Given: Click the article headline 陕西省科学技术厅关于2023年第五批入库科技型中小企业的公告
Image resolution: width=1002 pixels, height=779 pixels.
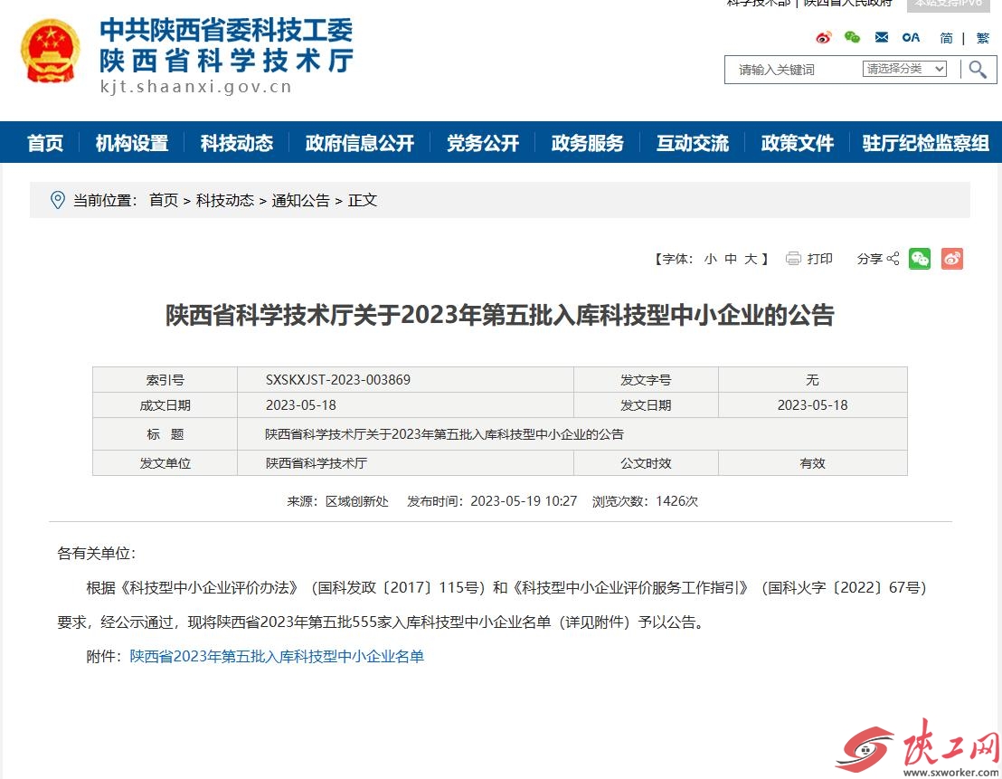Looking at the screenshot, I should 500,315.
